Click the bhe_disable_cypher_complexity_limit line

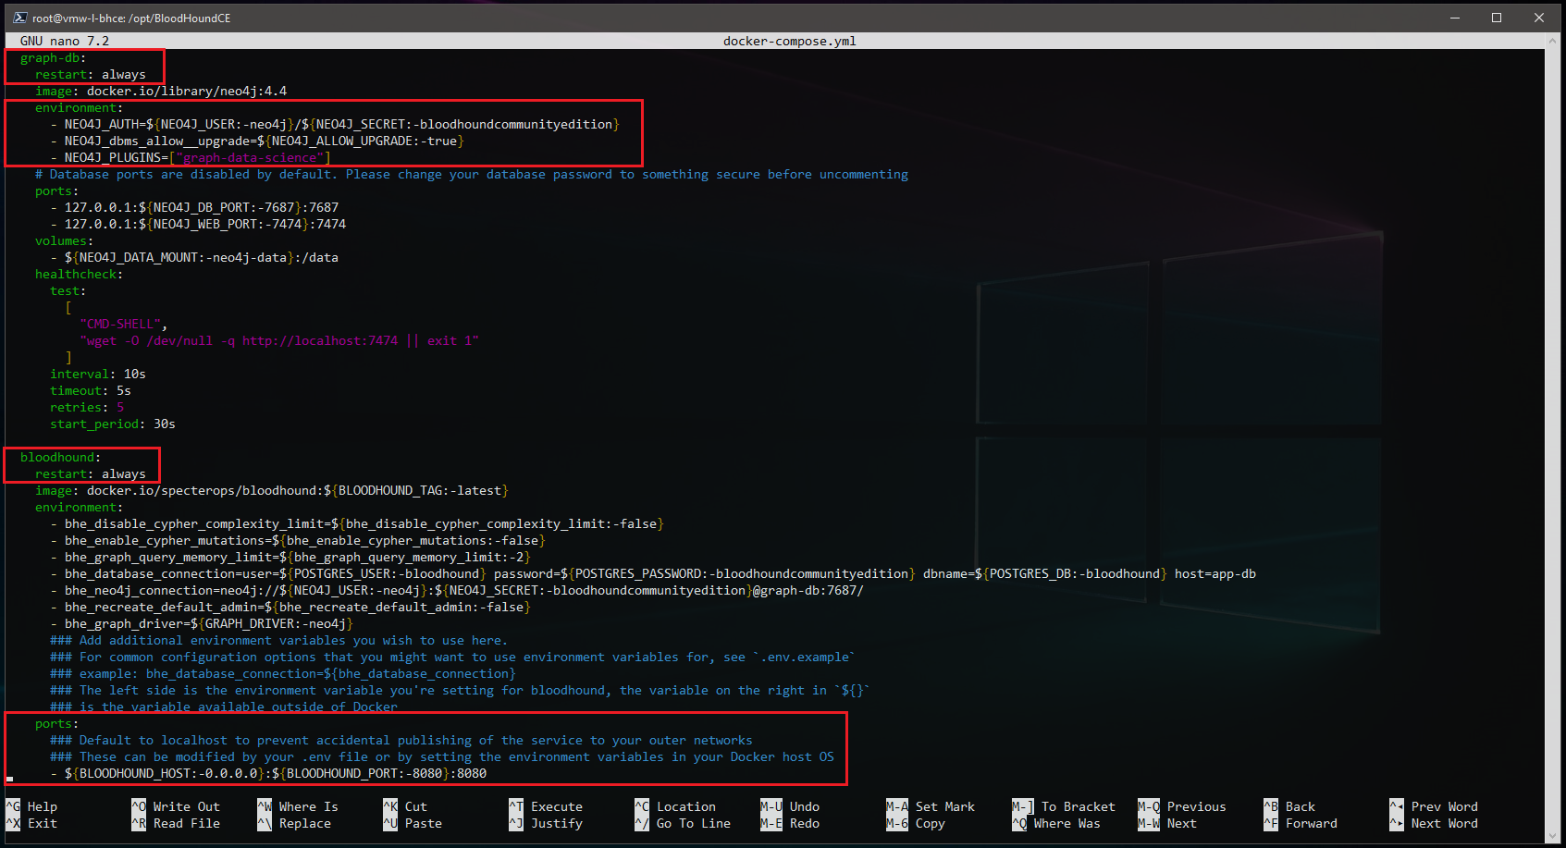(357, 523)
